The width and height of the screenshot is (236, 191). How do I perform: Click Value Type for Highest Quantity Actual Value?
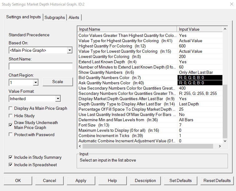click(200, 41)
